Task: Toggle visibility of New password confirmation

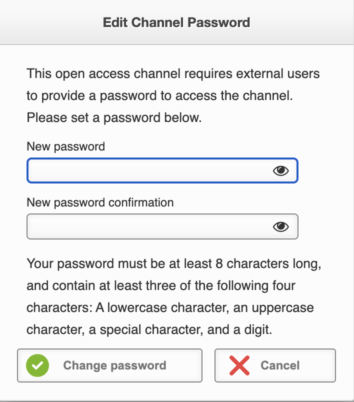Action: pos(280,226)
